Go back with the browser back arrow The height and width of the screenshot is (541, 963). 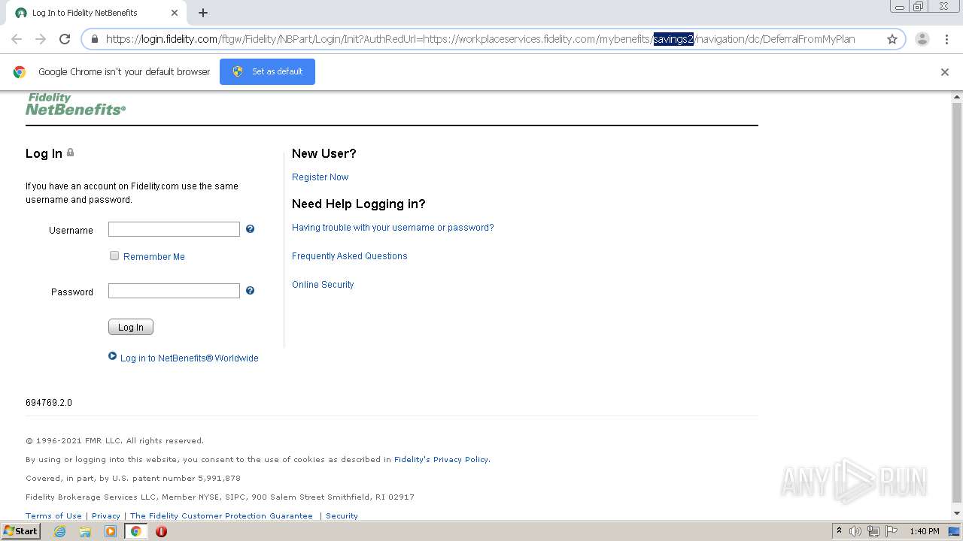coord(17,39)
